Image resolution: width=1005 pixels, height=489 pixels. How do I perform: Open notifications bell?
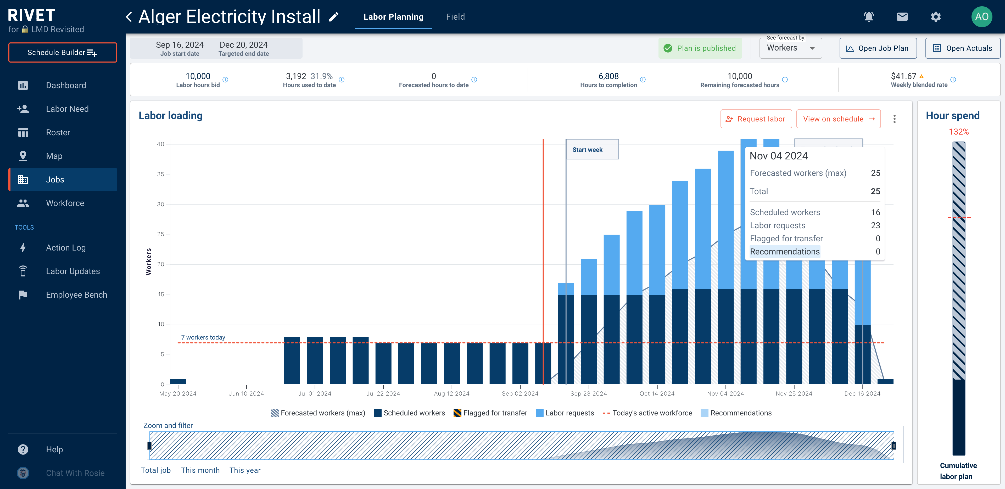click(868, 17)
